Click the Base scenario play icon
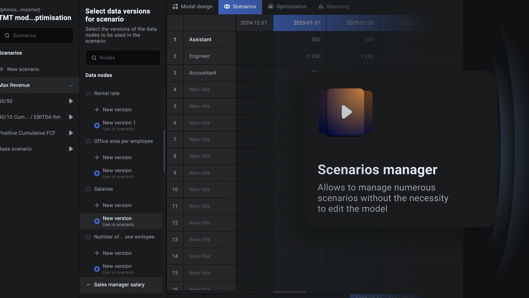The height and width of the screenshot is (298, 529). pyautogui.click(x=71, y=149)
